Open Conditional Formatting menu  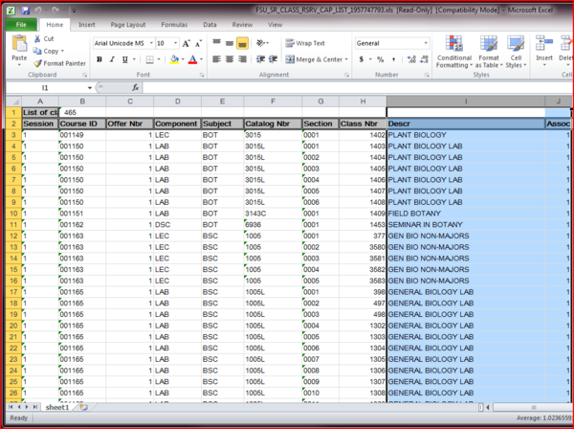453,52
